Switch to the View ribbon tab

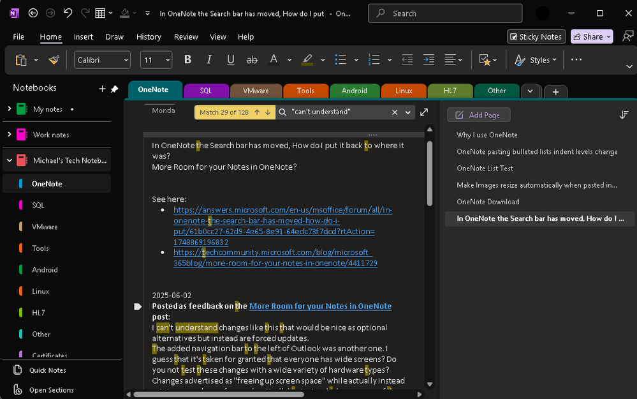click(x=217, y=36)
